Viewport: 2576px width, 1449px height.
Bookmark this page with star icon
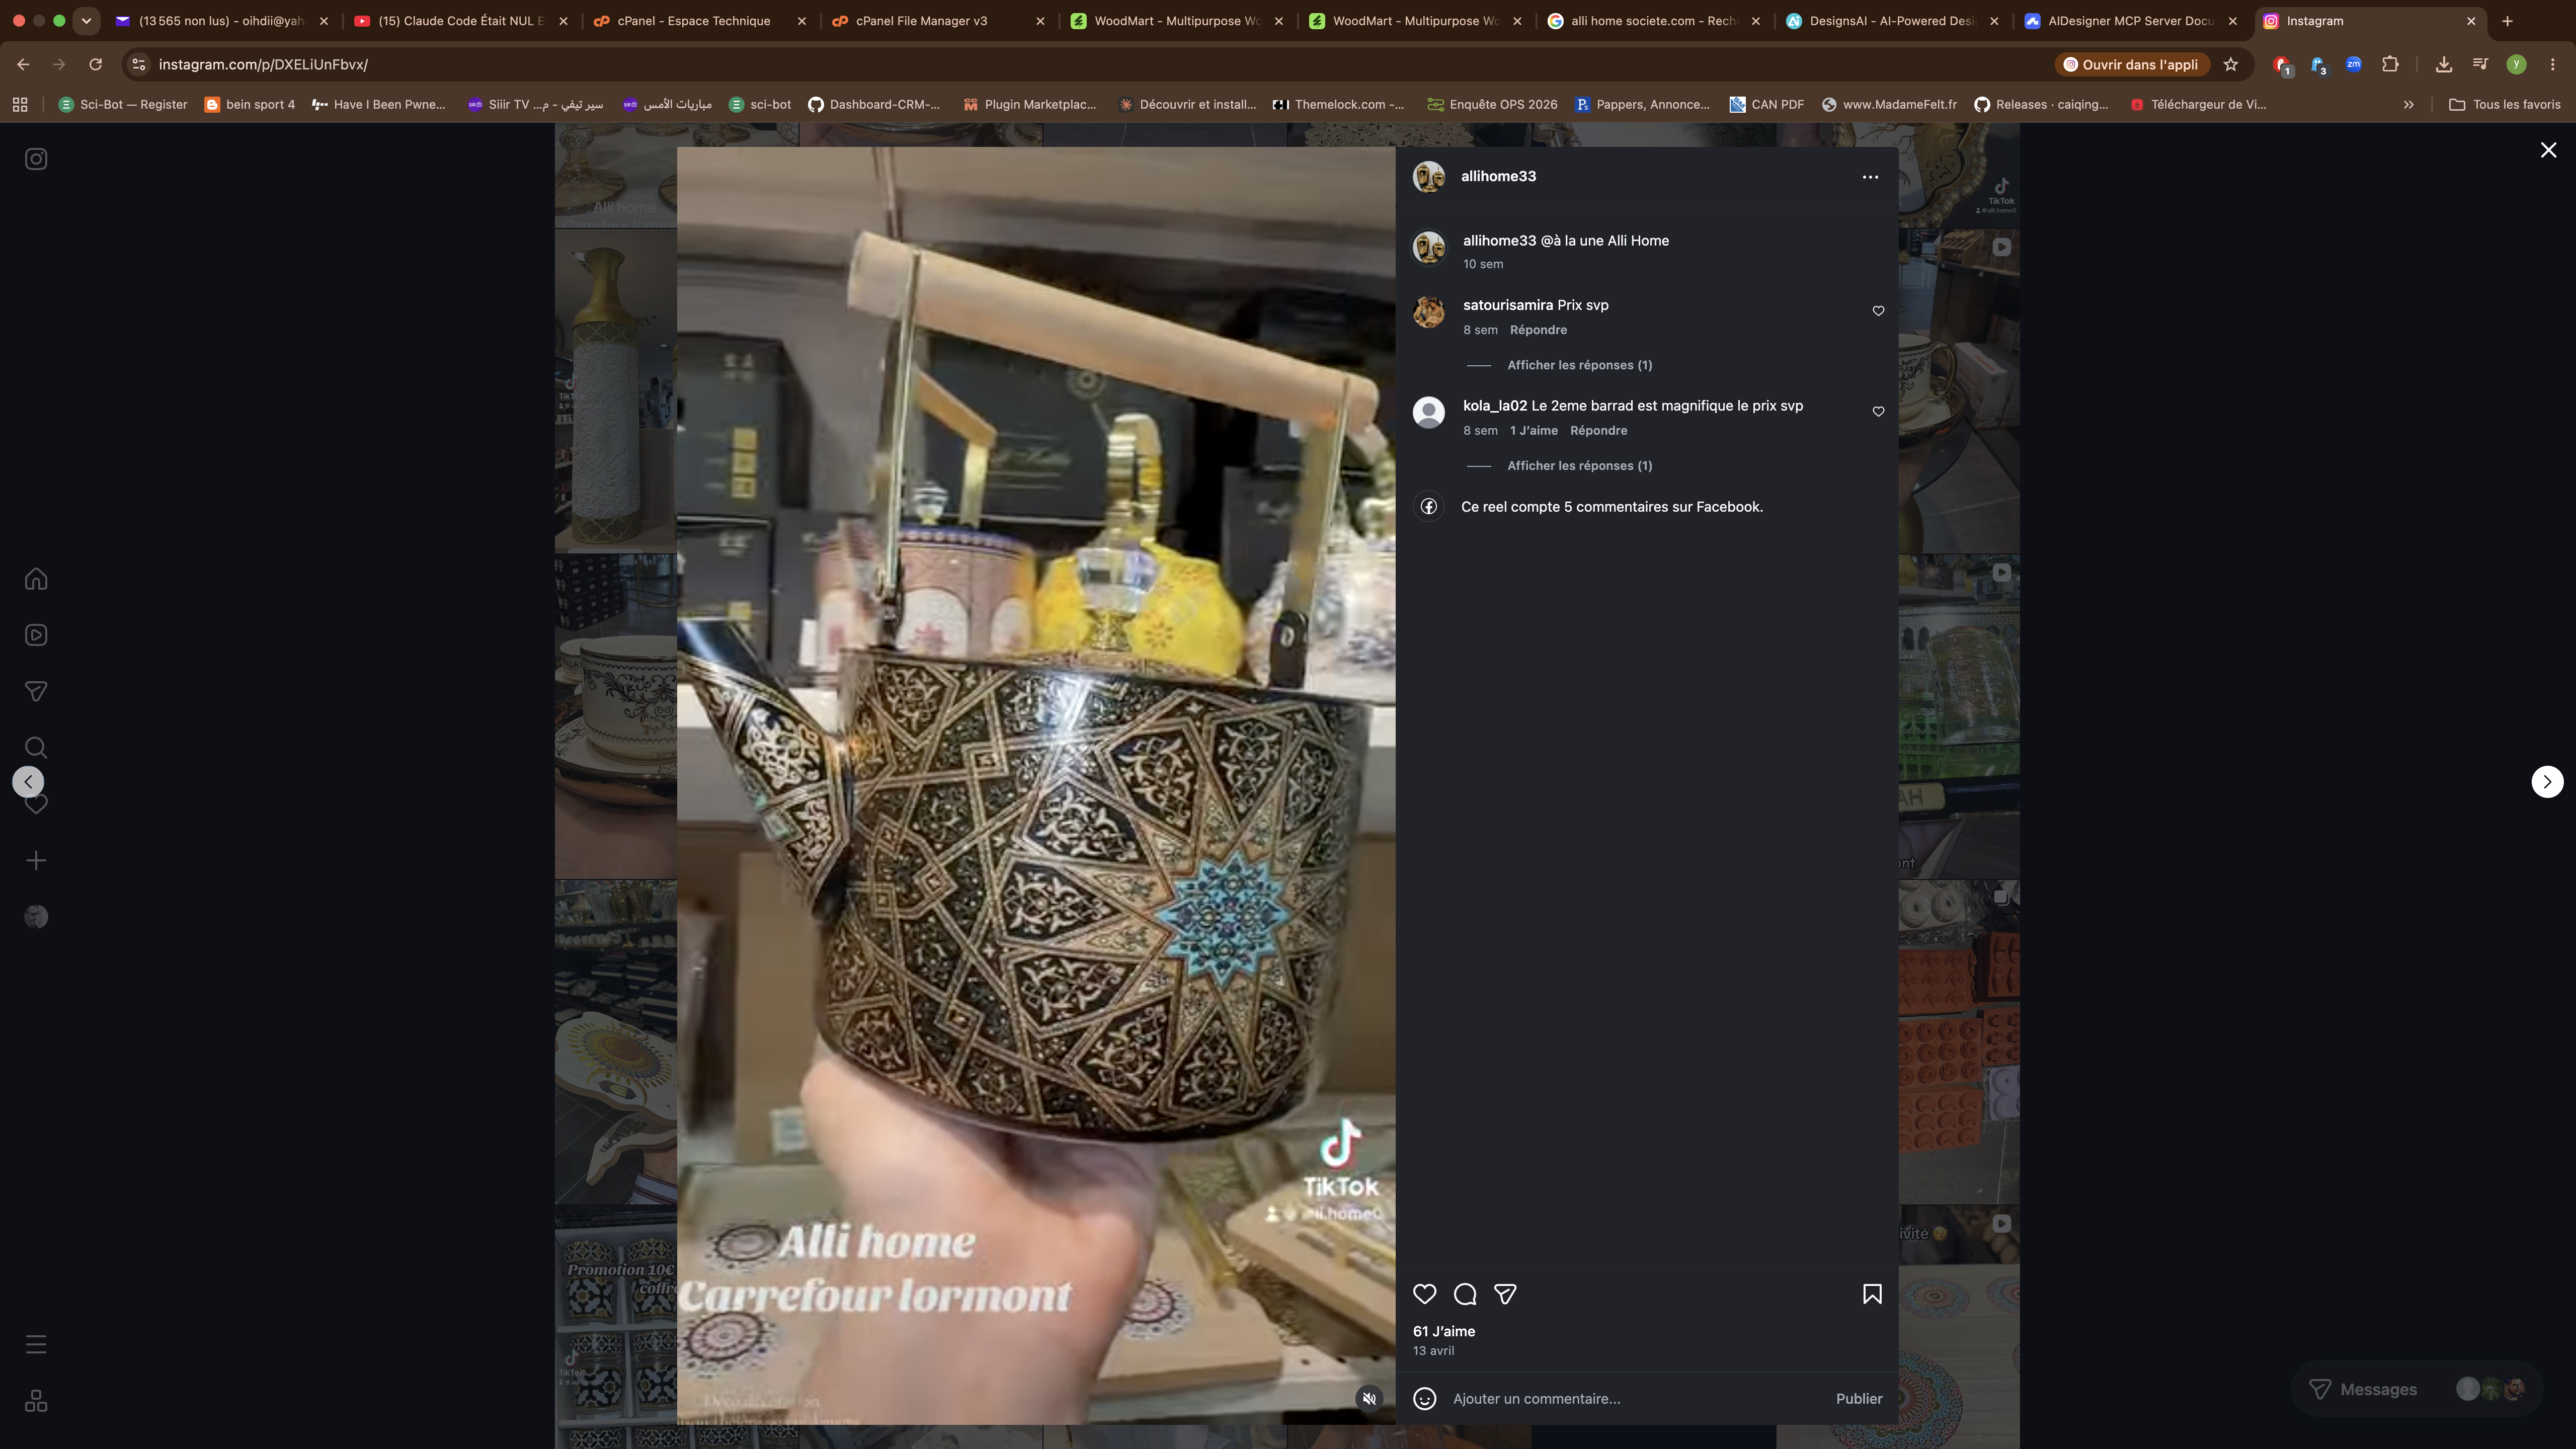pos(2230,64)
